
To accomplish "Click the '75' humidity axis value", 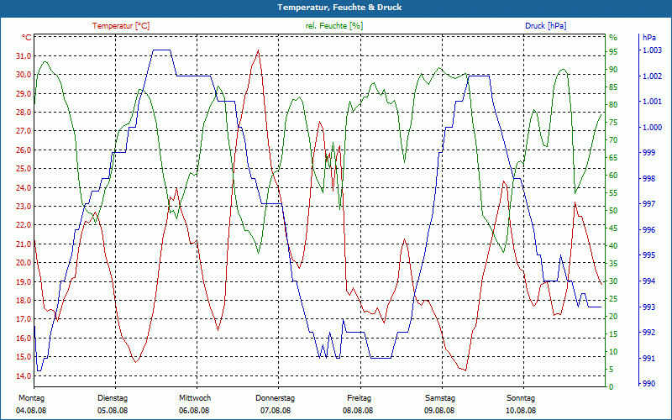I will pos(613,122).
